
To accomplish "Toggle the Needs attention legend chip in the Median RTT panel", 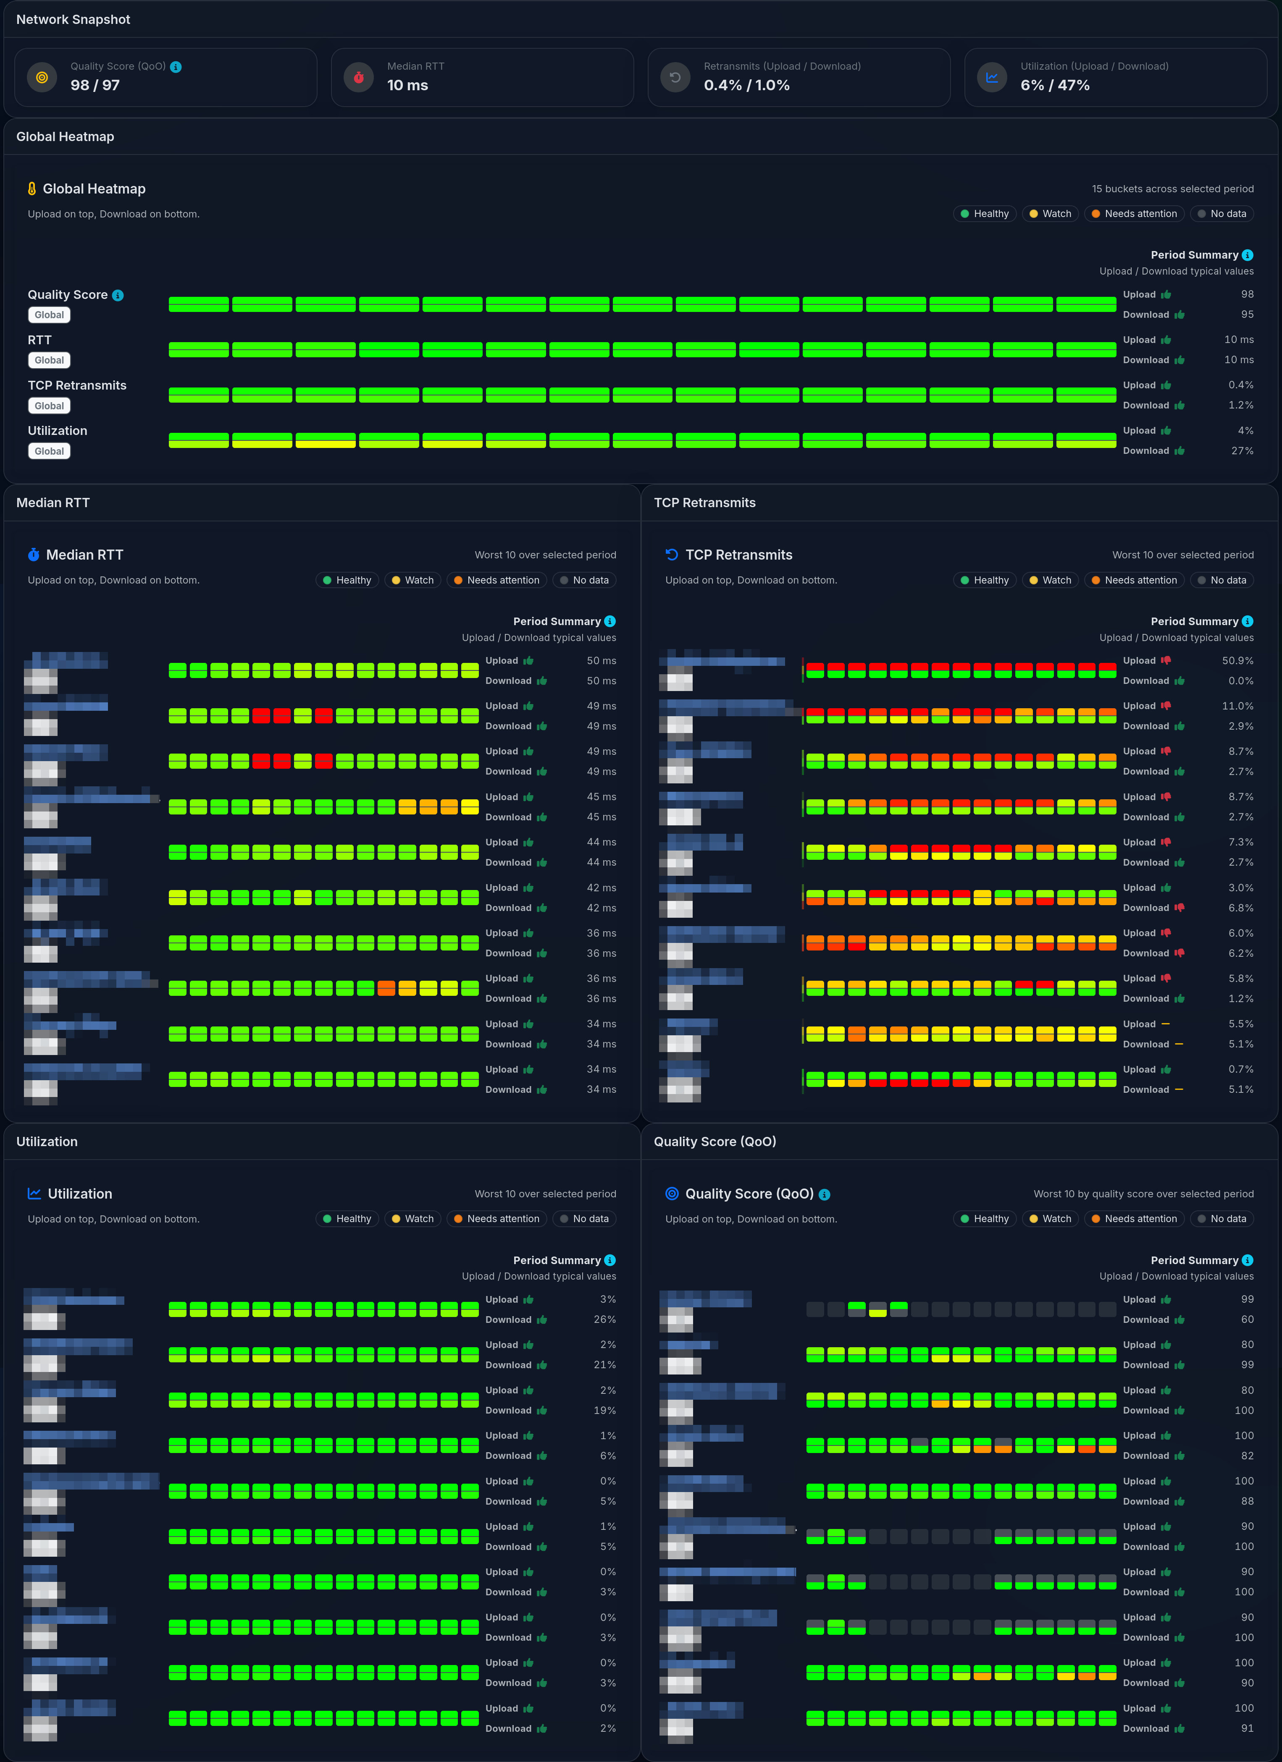I will click(496, 579).
